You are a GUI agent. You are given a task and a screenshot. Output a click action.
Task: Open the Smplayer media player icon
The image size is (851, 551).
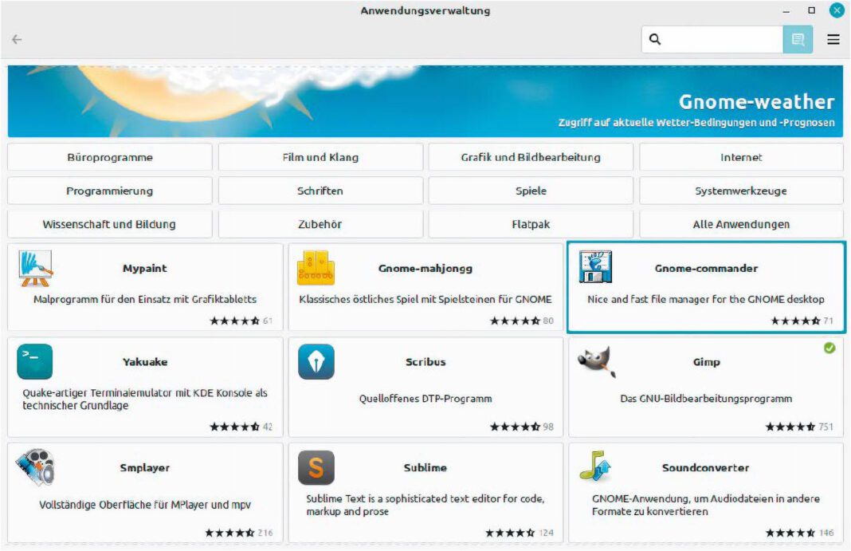tap(34, 469)
